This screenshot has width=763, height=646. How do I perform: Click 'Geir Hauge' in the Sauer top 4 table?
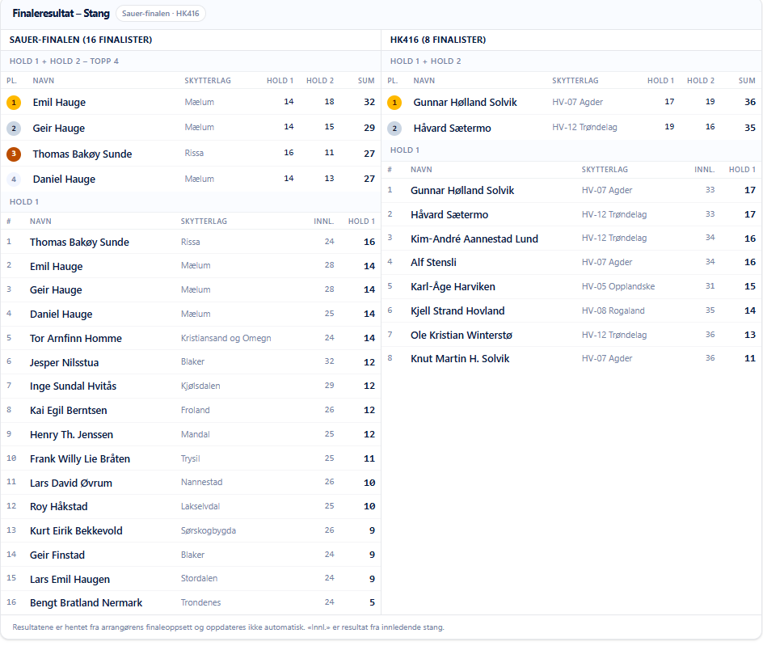pyautogui.click(x=59, y=128)
